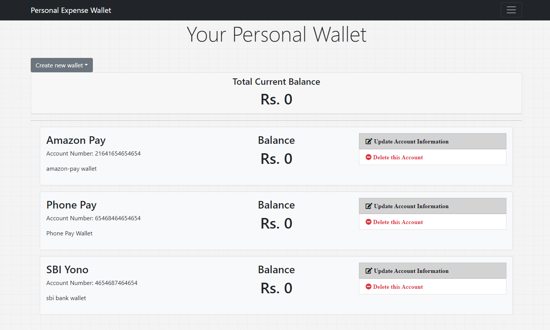Click the Total Current Balance amount
Image resolution: width=550 pixels, height=330 pixels.
coord(276,100)
